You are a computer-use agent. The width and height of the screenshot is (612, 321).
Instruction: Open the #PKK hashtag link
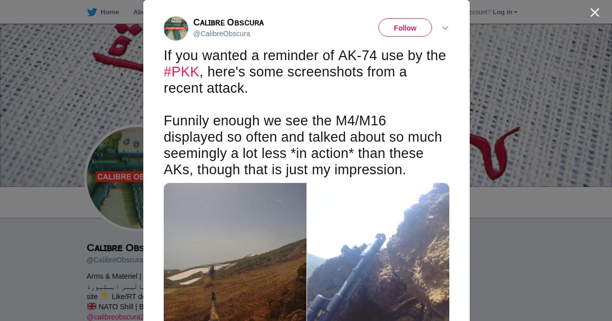point(182,72)
